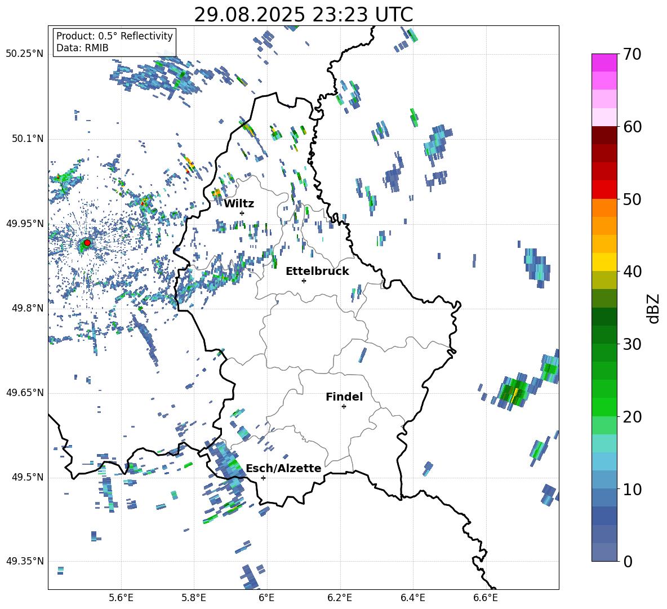Click the Findel station cross marker
The height and width of the screenshot is (609, 667).
click(x=344, y=407)
